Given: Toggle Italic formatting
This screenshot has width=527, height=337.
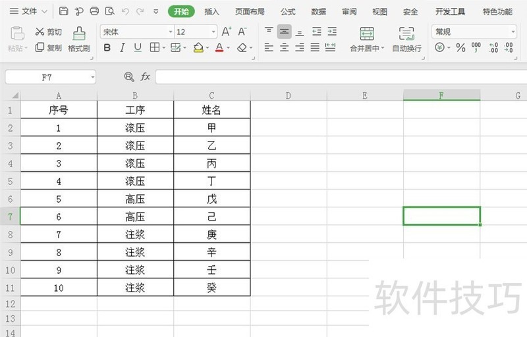Looking at the screenshot, I should [x=123, y=47].
